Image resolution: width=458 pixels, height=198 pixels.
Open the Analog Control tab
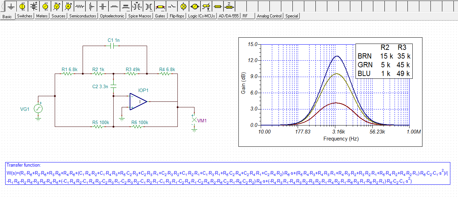coord(269,16)
